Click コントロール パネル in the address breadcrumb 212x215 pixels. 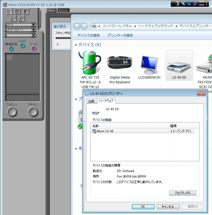tap(117, 26)
